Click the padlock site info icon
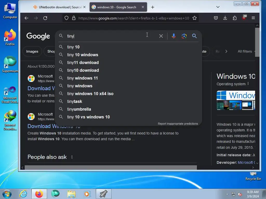The image size is (266, 199). [x=74, y=18]
